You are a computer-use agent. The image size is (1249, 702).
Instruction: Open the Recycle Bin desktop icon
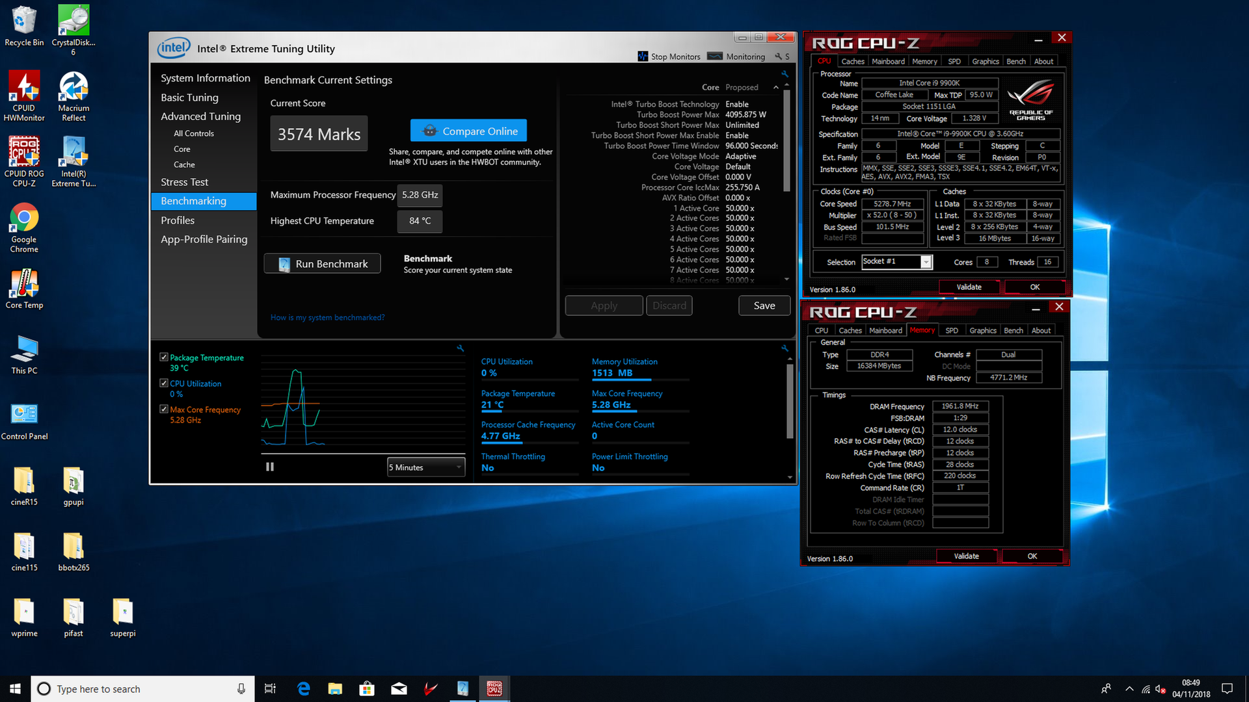coord(24,26)
